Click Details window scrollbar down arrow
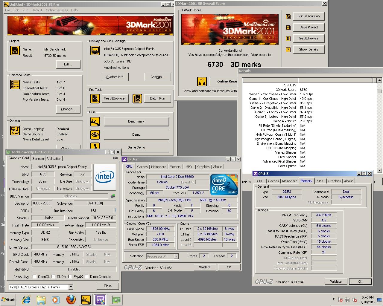This screenshot has width=383, height=306. pyautogui.click(x=380, y=171)
